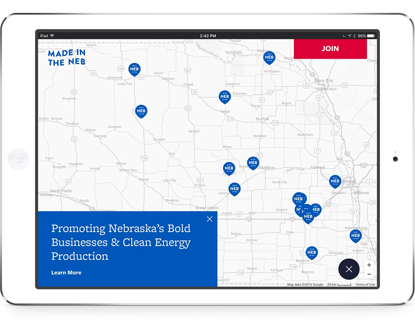Click the 20 km scale indicator
Image resolution: width=415 pixels, height=331 pixels.
[x=339, y=285]
